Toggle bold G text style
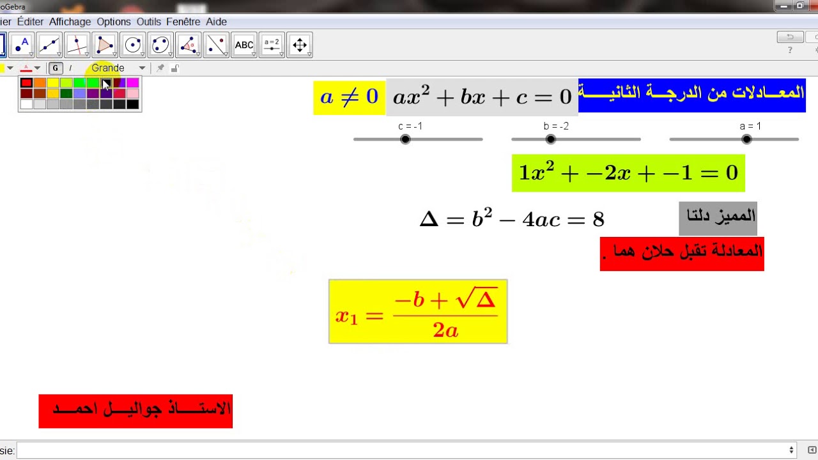818x460 pixels. pyautogui.click(x=56, y=68)
